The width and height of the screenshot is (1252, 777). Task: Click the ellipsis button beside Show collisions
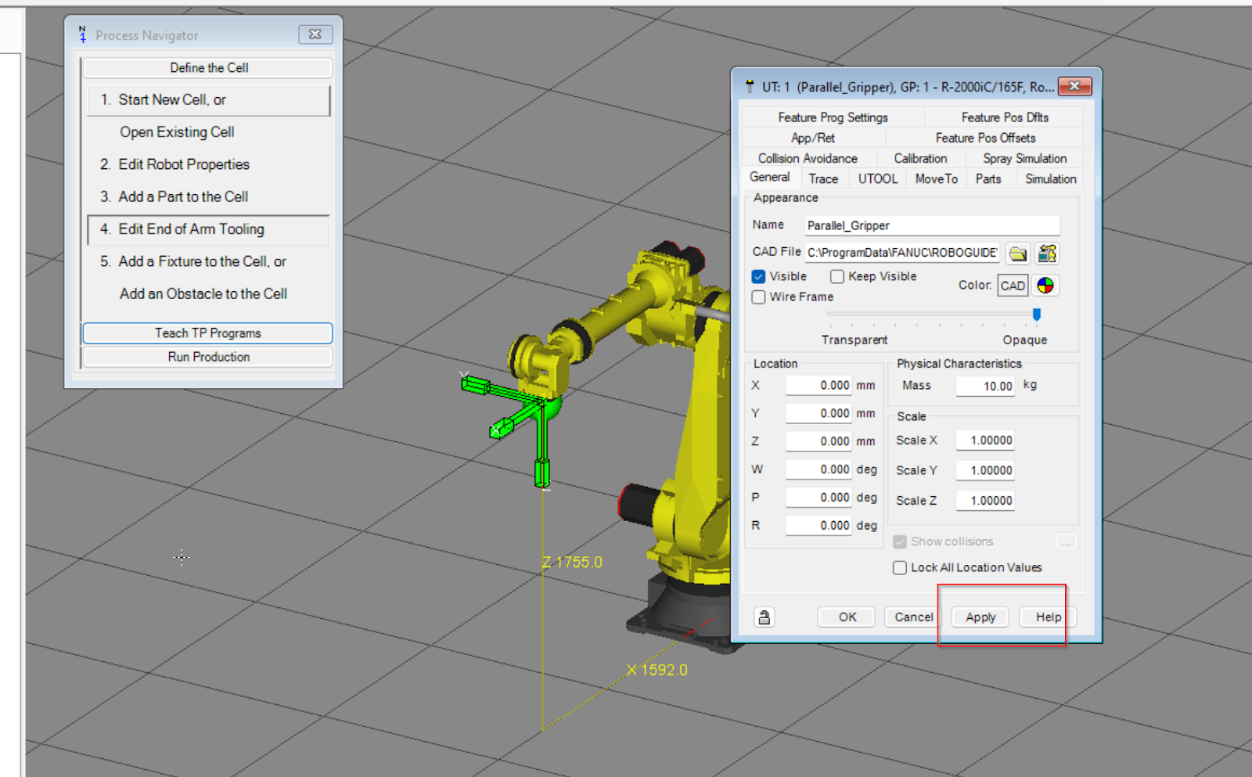point(1066,541)
